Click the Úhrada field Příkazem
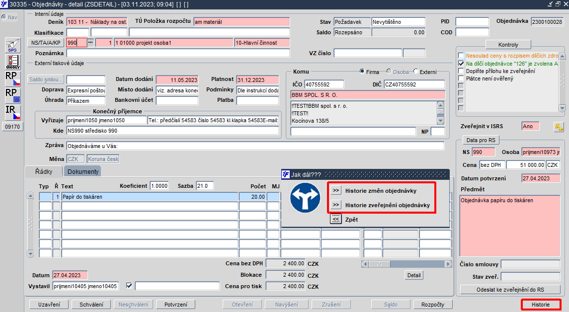 (x=86, y=100)
